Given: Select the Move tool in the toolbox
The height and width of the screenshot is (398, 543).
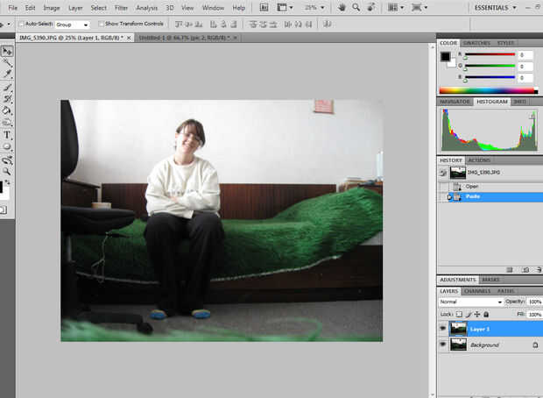Looking at the screenshot, I should pos(7,52).
